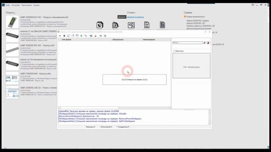Click the layout icon left of main minimize
The image size is (271, 152).
tap(253, 5)
